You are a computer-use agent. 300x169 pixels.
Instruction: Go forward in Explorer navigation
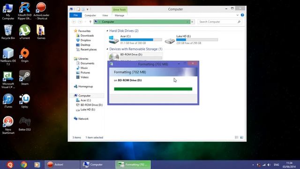(x=80, y=22)
